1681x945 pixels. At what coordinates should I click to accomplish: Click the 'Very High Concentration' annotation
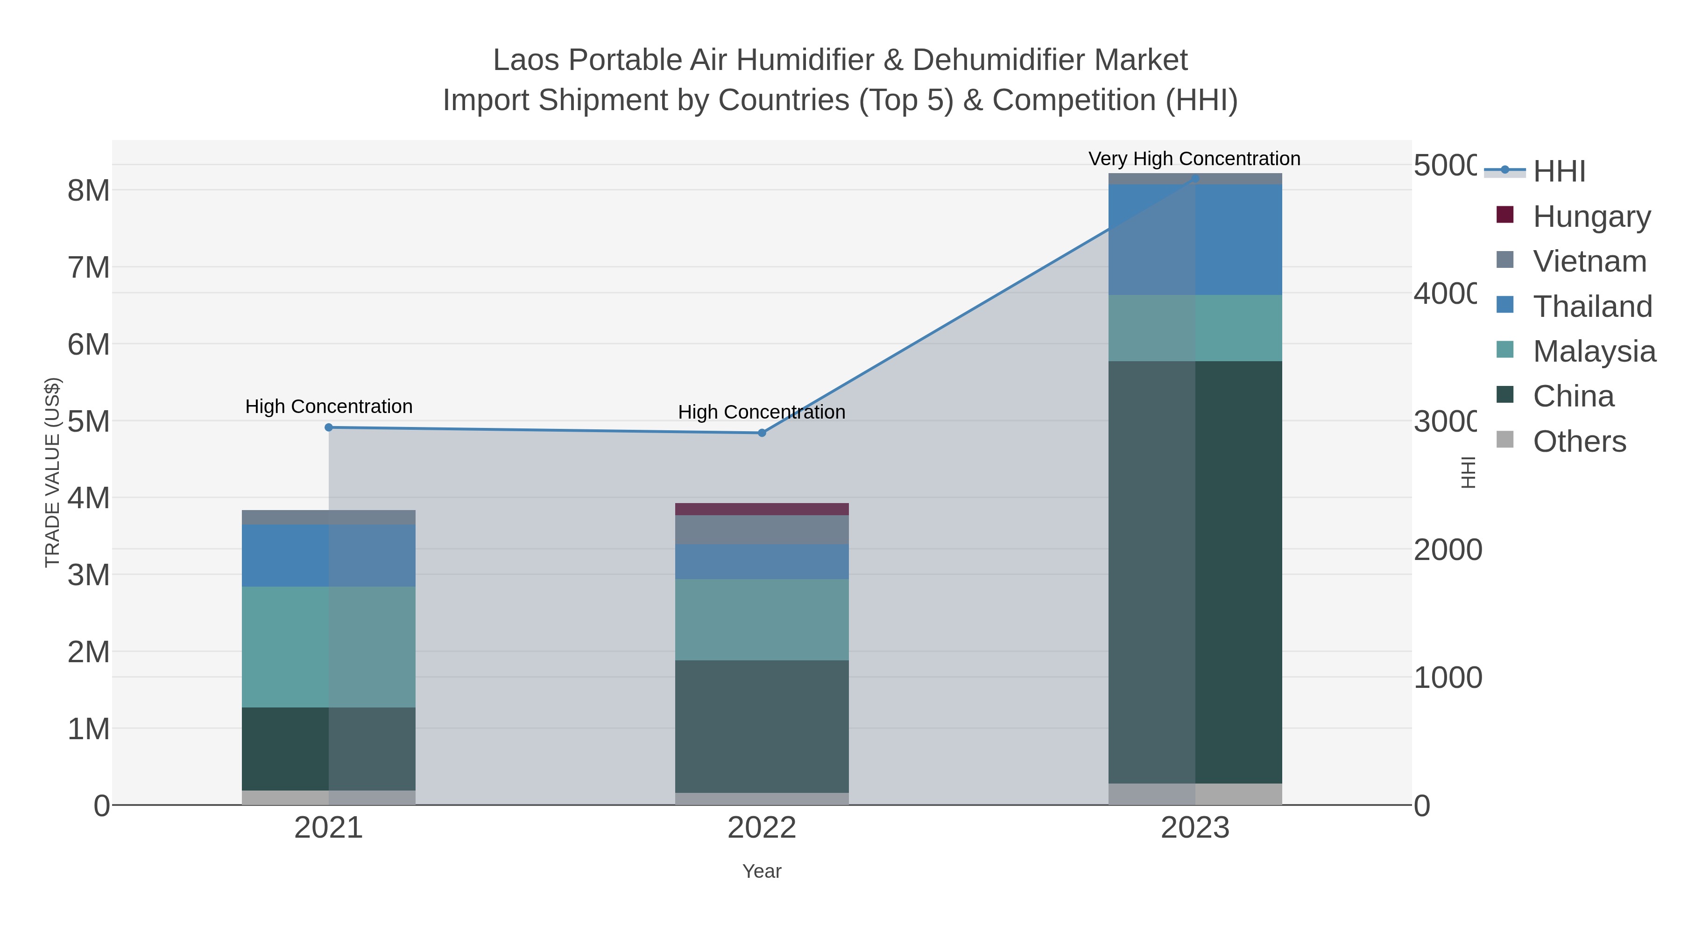[1194, 159]
